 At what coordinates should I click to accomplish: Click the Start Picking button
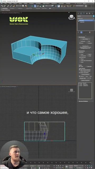[x=85, y=39]
